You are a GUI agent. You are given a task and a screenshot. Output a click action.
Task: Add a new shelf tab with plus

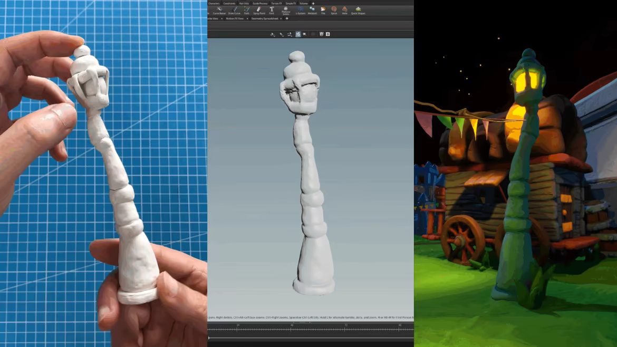tap(313, 3)
